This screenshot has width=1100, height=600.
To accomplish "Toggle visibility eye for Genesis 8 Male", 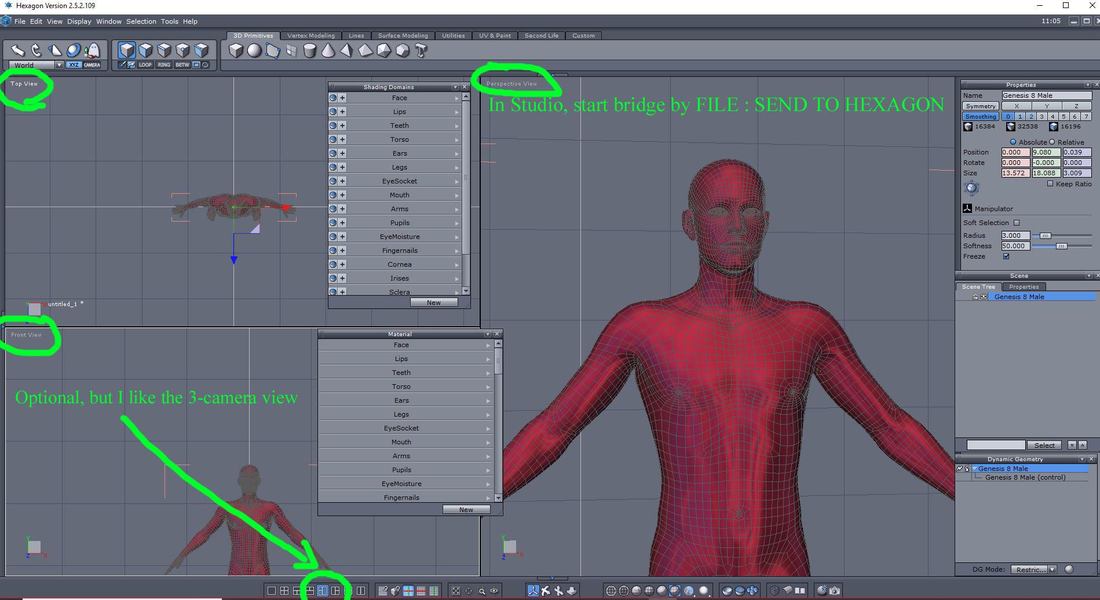I will pyautogui.click(x=984, y=297).
